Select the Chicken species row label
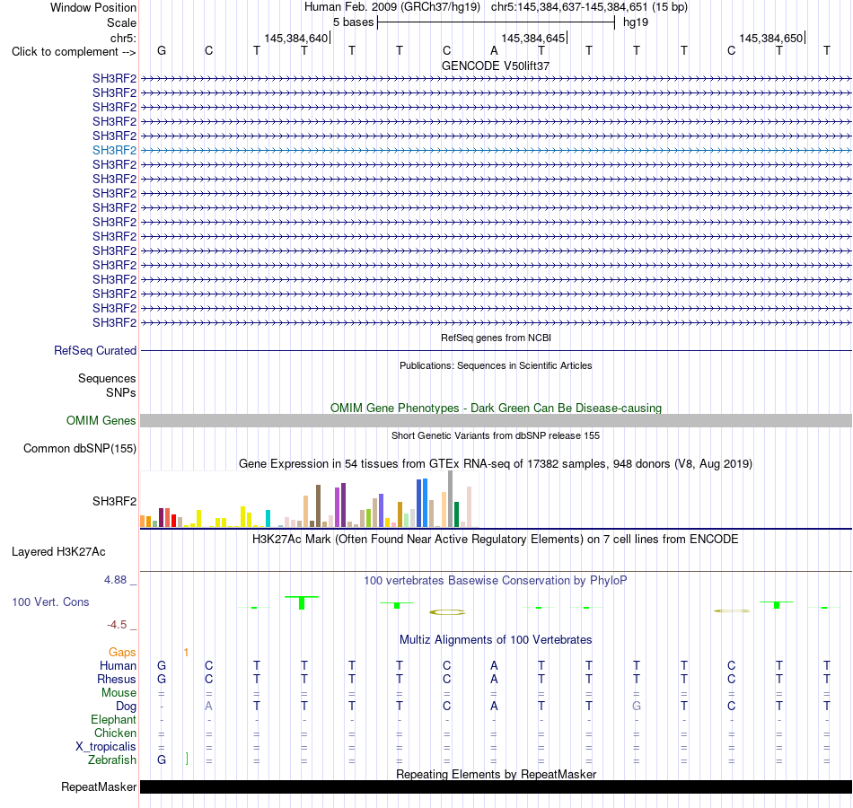The image size is (853, 808). [115, 733]
